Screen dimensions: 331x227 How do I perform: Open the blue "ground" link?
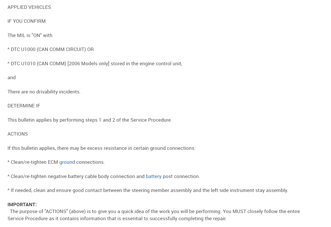point(67,162)
